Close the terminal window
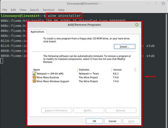This screenshot has width=168, height=128. tap(163, 4)
